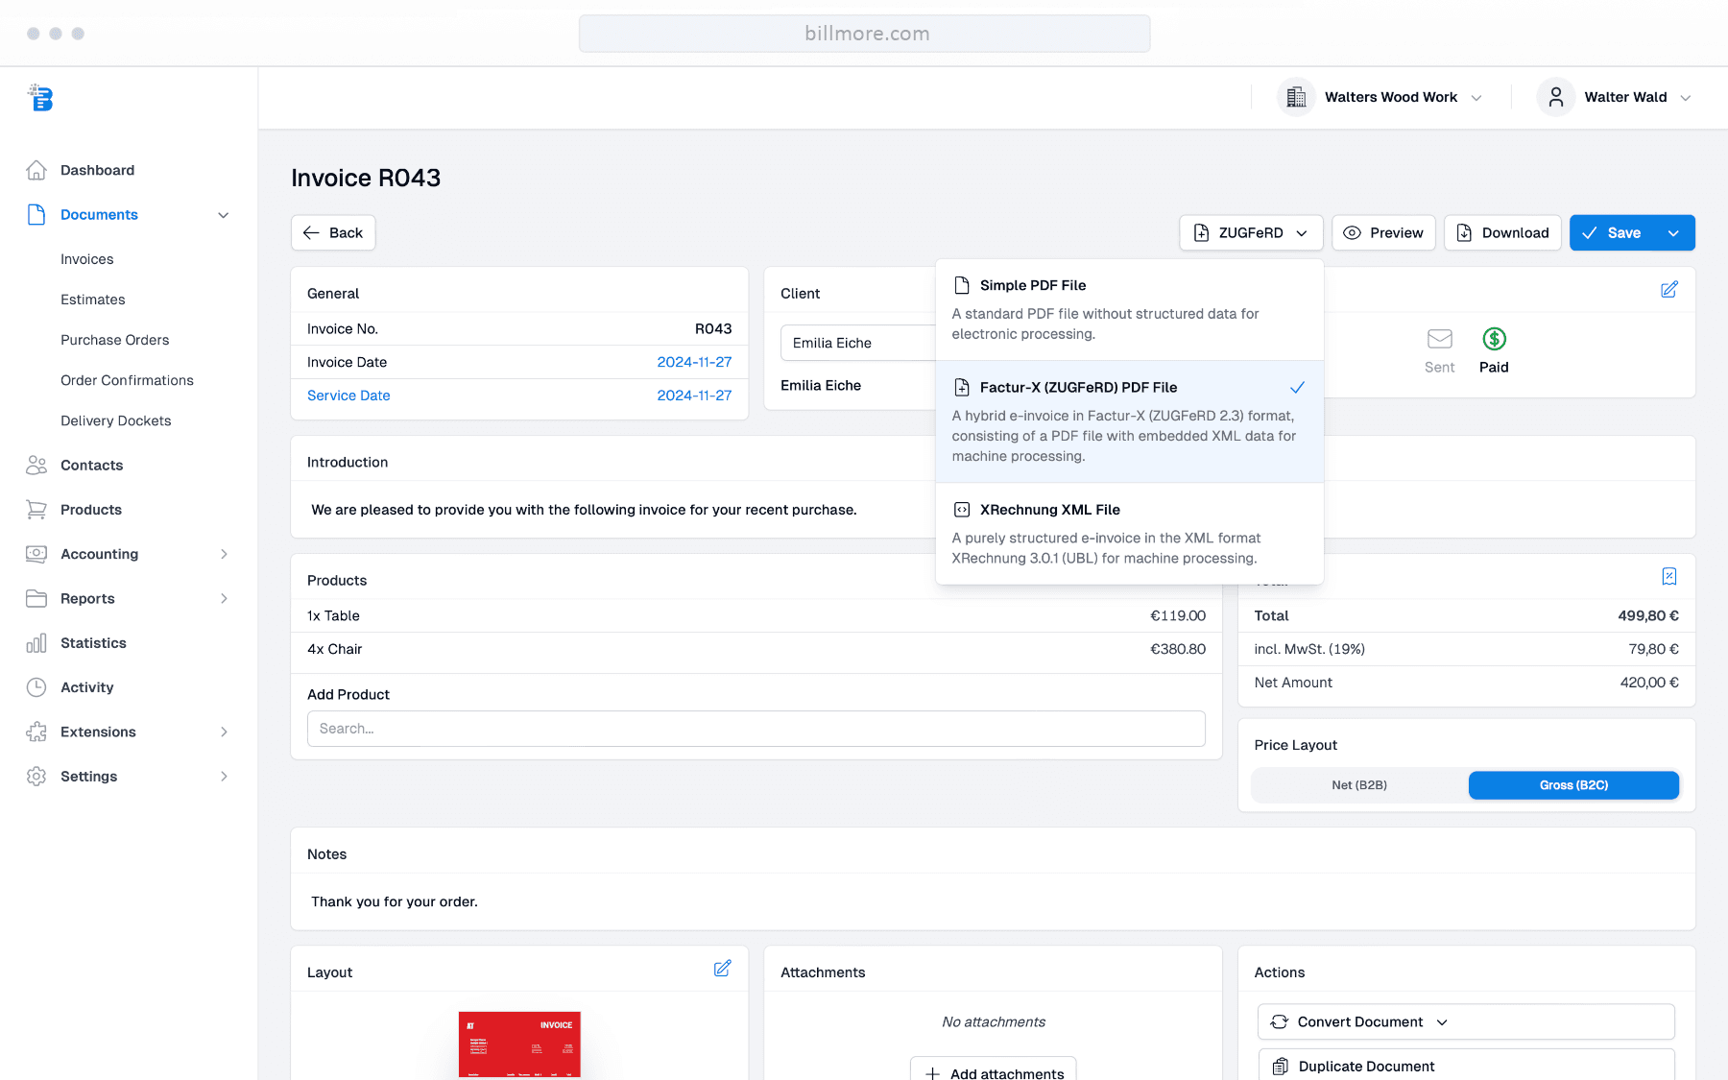The width and height of the screenshot is (1728, 1080).
Task: Expand the Settings sidebar section
Action: [x=224, y=777]
